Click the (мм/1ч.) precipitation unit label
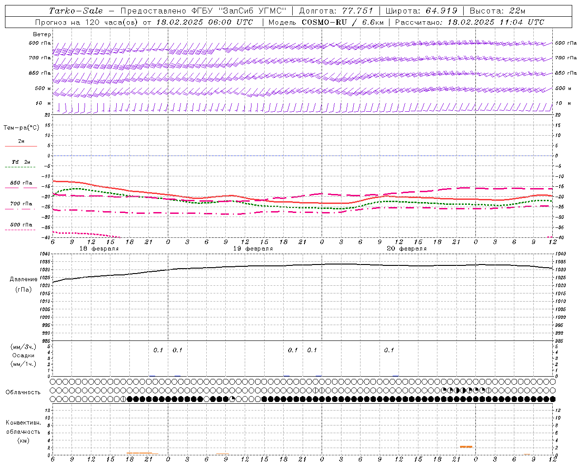 click(24, 364)
